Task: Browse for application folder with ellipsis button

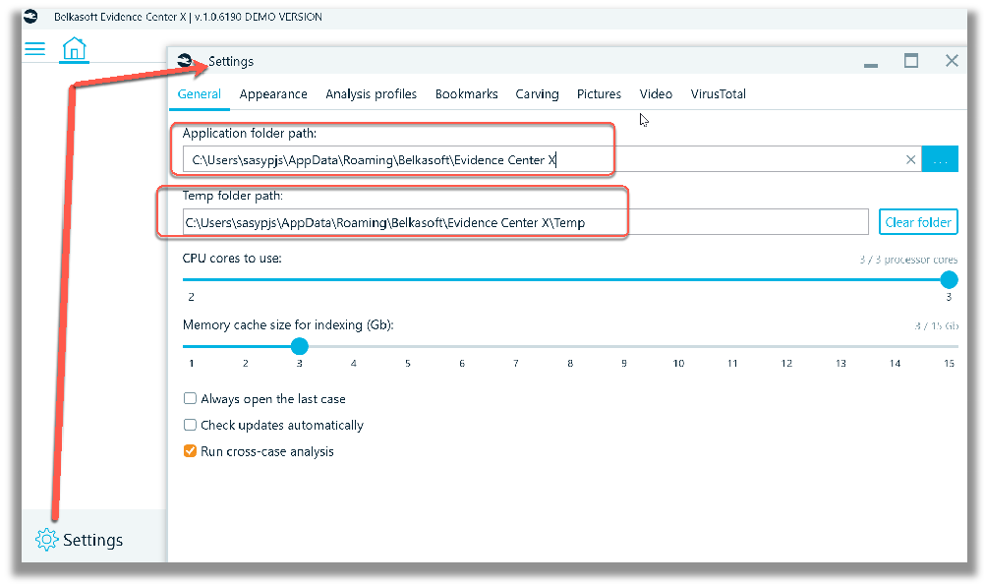Action: point(940,159)
